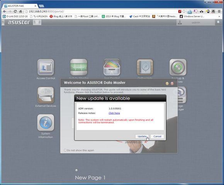The image size is (224, 185).
Task: Click the Cancel button in update dialog
Action: point(157,136)
